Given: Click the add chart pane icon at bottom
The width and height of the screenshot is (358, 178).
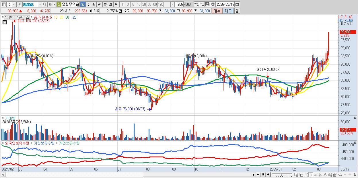Looking at the screenshot, I should [296, 175].
